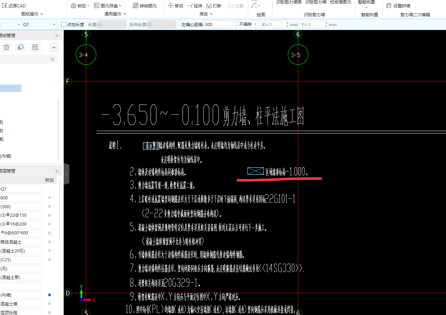The image size is (446, 315).
Task: Click the 图元存盘 save elements icon
Action: (x=97, y=6)
